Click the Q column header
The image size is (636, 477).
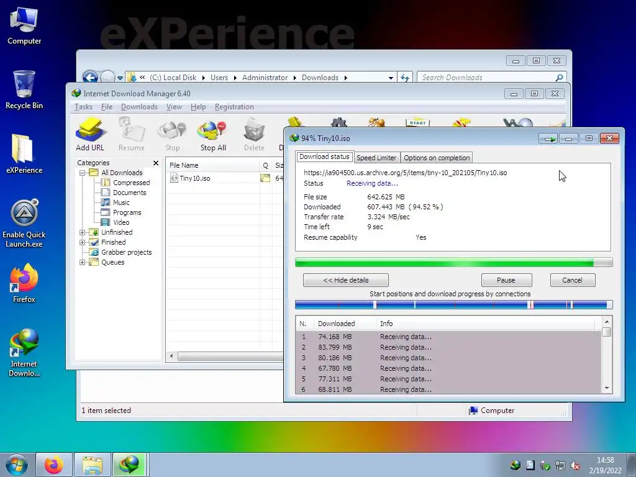coord(265,165)
